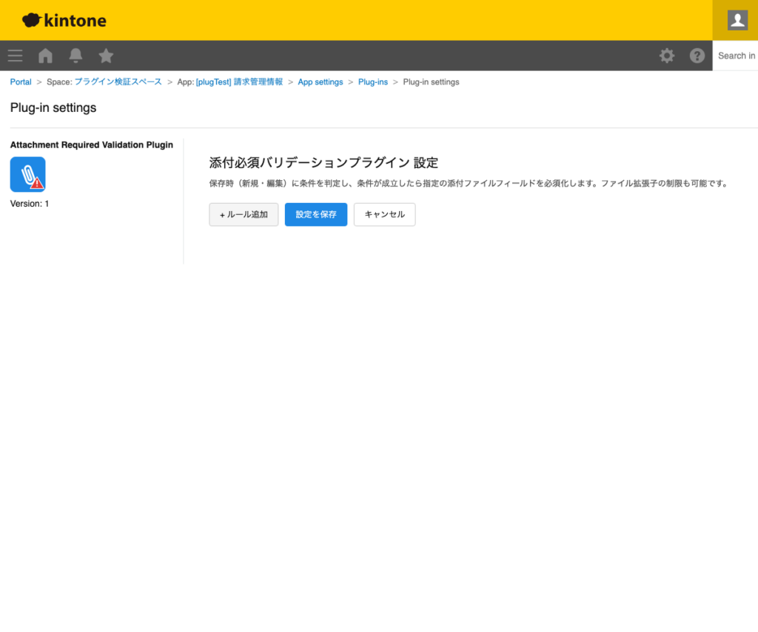Image resolution: width=758 pixels, height=632 pixels.
Task: Click ルール追加 to add a rule
Action: coord(244,214)
